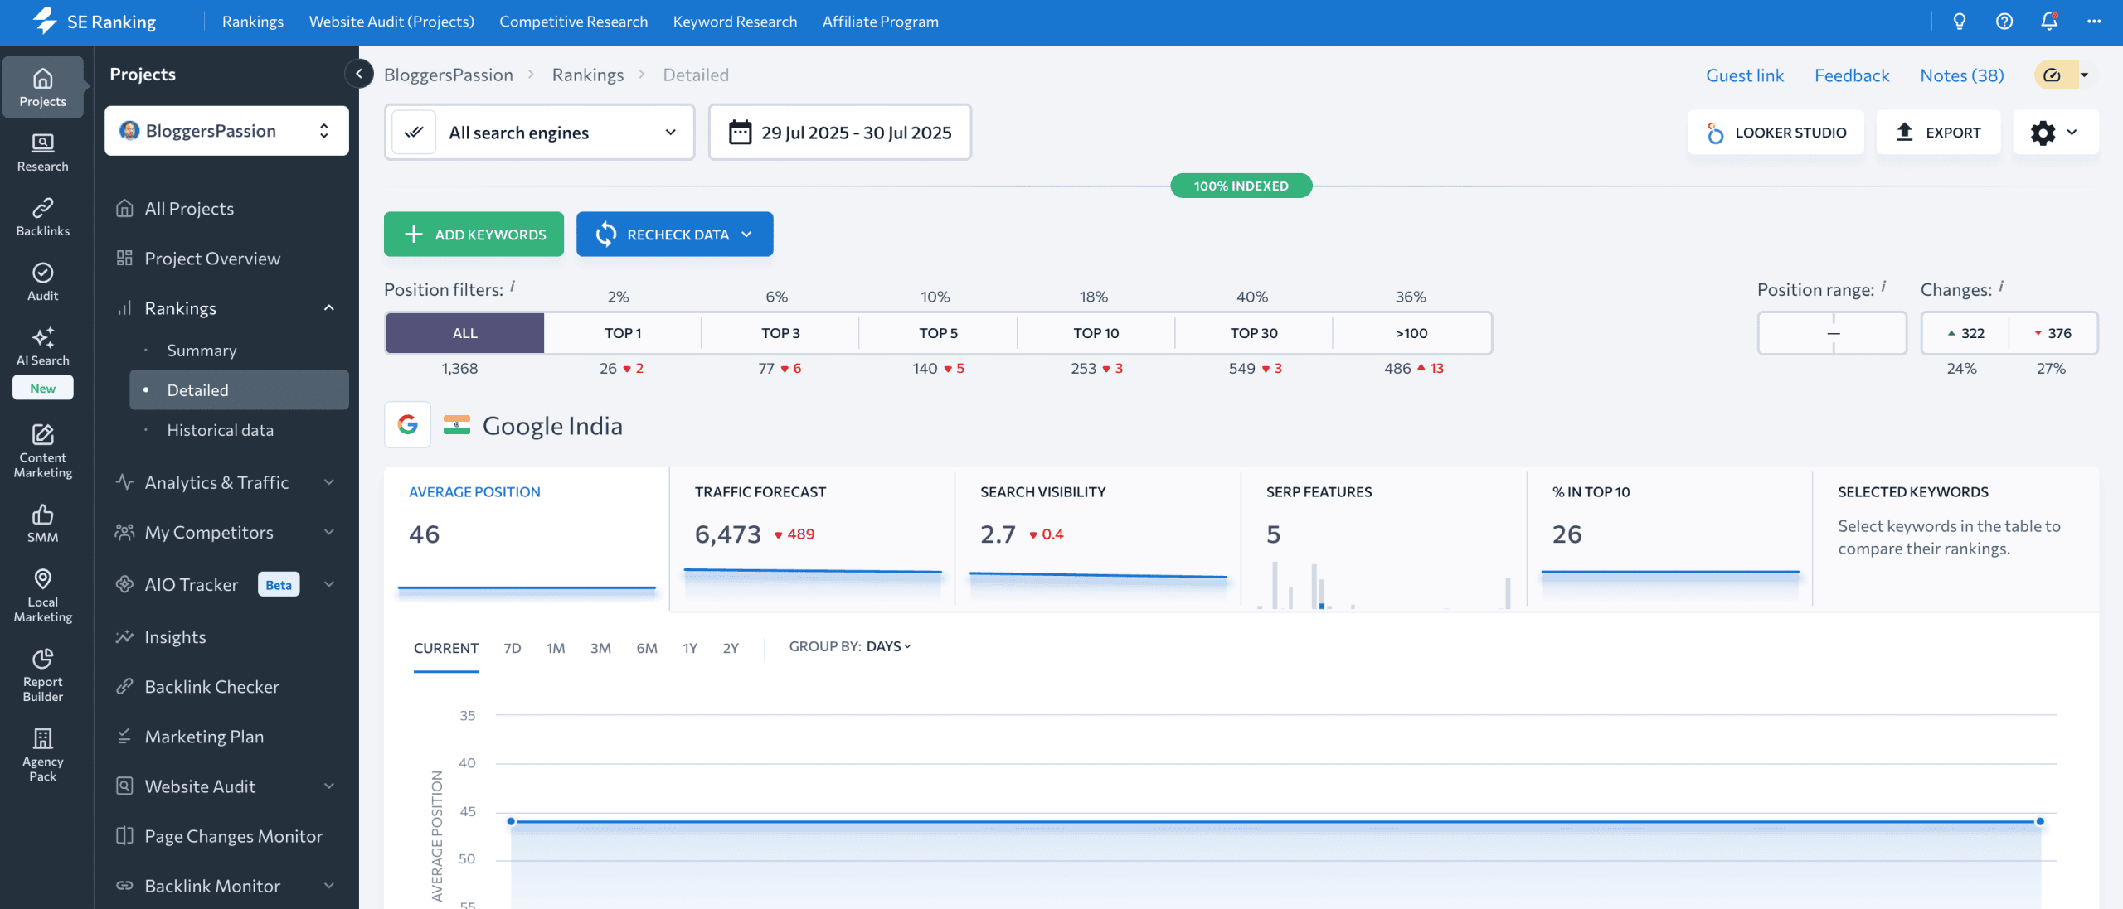This screenshot has height=909, width=2123.
Task: Switch chart to 1Y tab
Action: [x=690, y=648]
